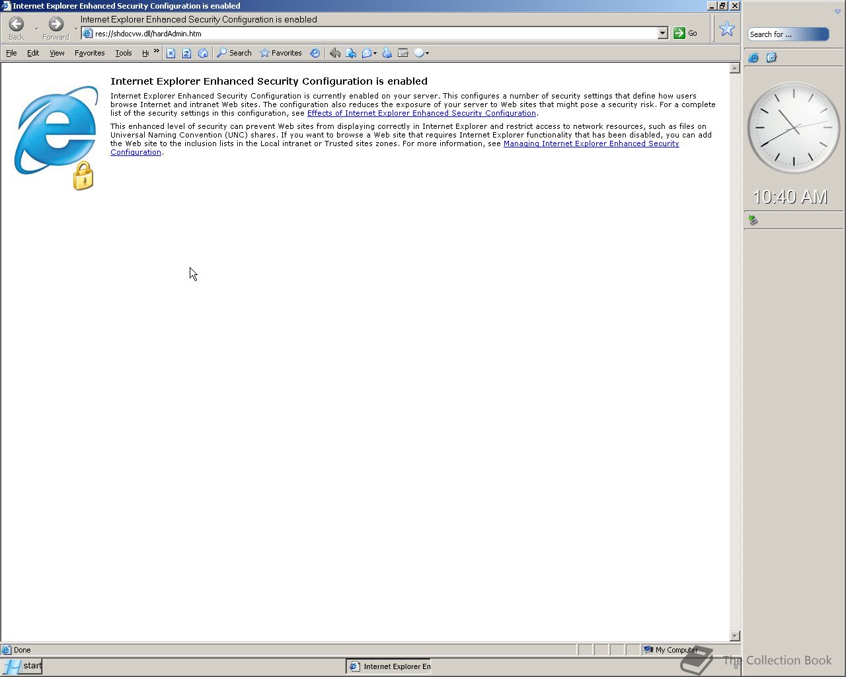
Task: Go forward with the Forward arrow button
Action: 56,28
